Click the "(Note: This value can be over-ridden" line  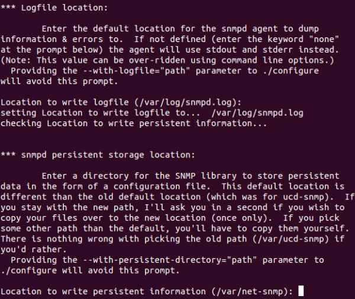coord(89,61)
